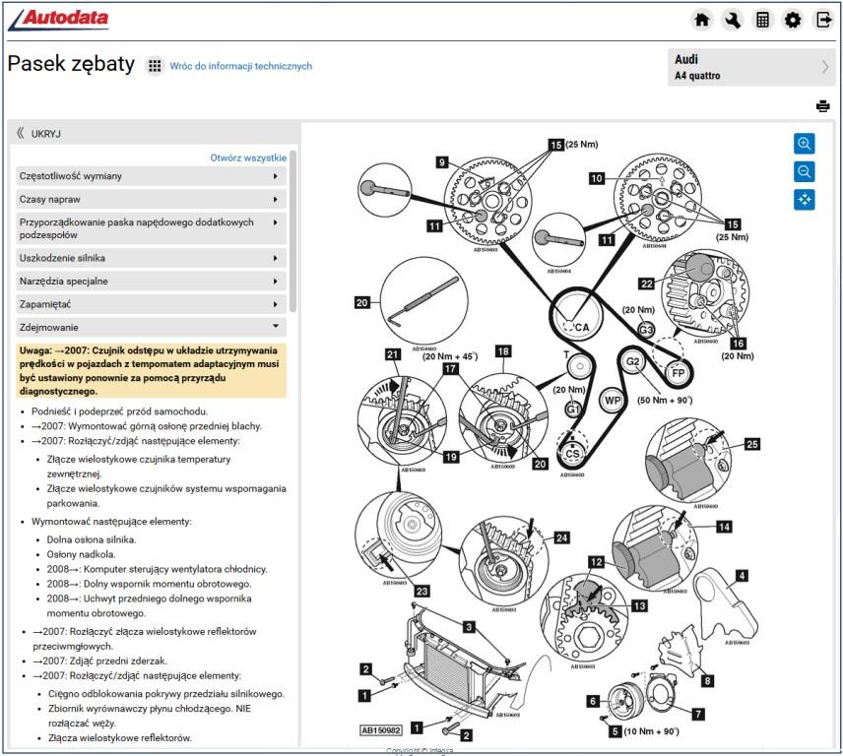This screenshot has height=756, width=843.
Task: Click the Autodata logo
Action: pyautogui.click(x=59, y=20)
